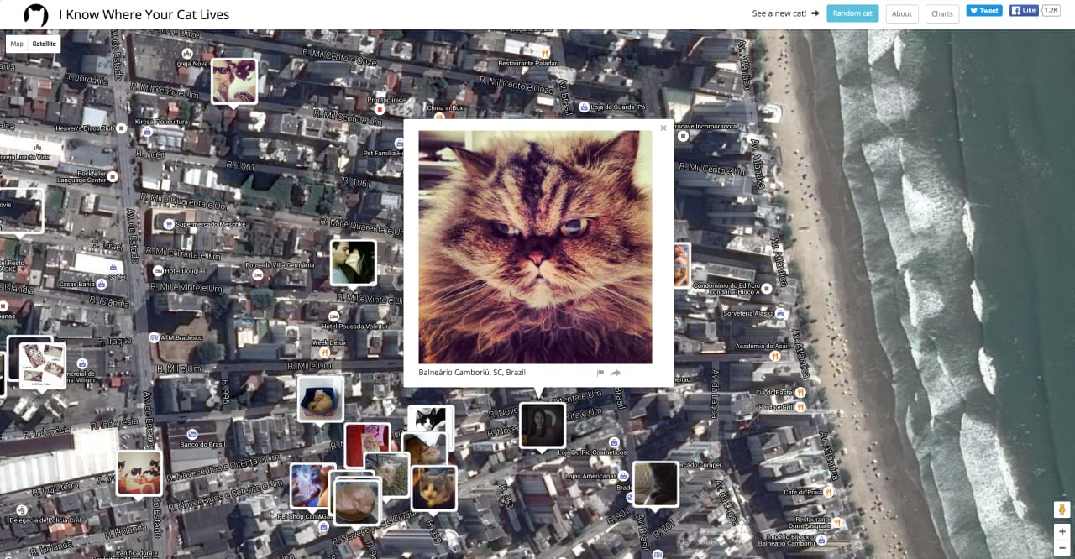The height and width of the screenshot is (559, 1075).
Task: Switch to Map view
Action: [x=16, y=43]
